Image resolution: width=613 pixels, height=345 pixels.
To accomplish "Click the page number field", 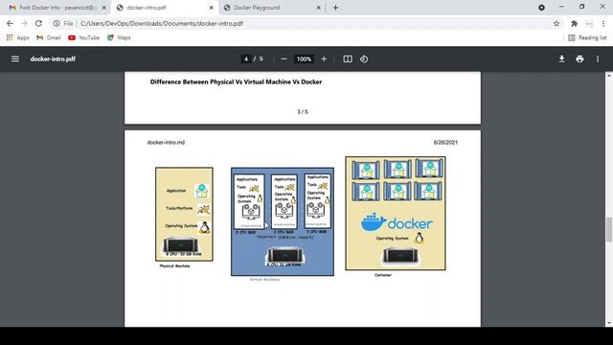I will pos(246,59).
